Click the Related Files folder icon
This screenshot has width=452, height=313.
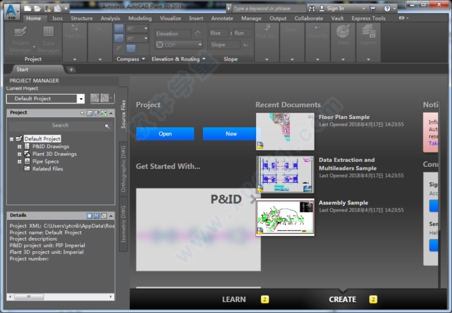pos(27,168)
